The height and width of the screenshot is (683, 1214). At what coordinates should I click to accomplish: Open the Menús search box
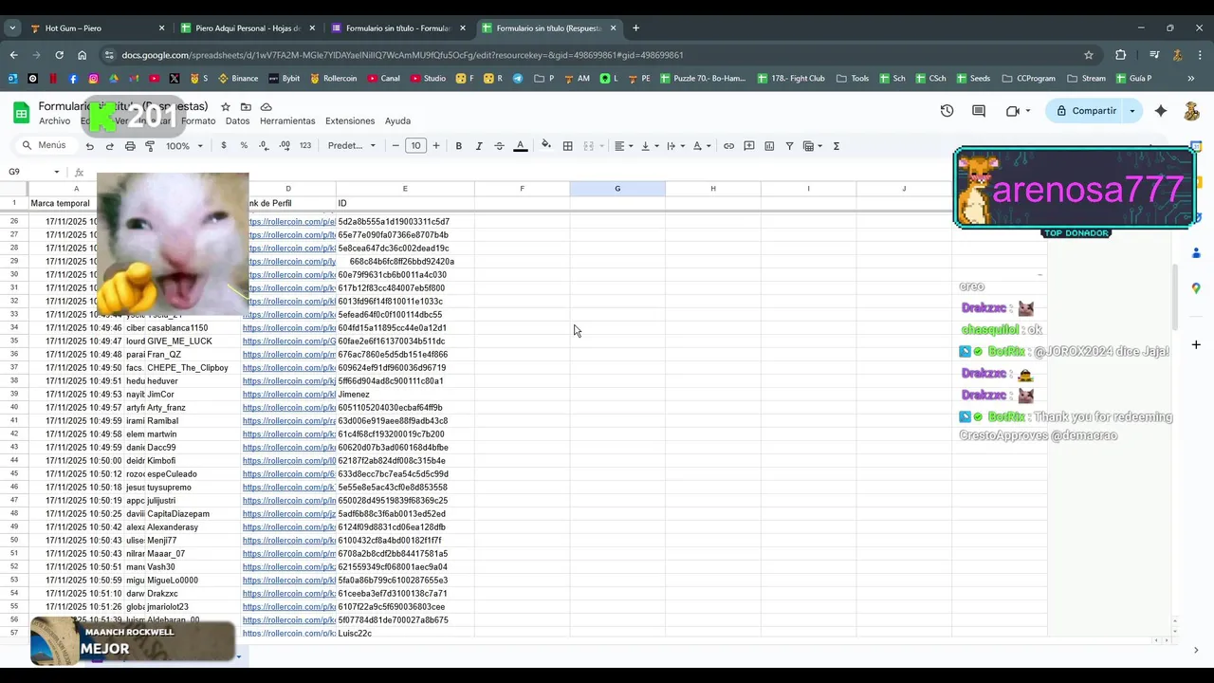45,145
